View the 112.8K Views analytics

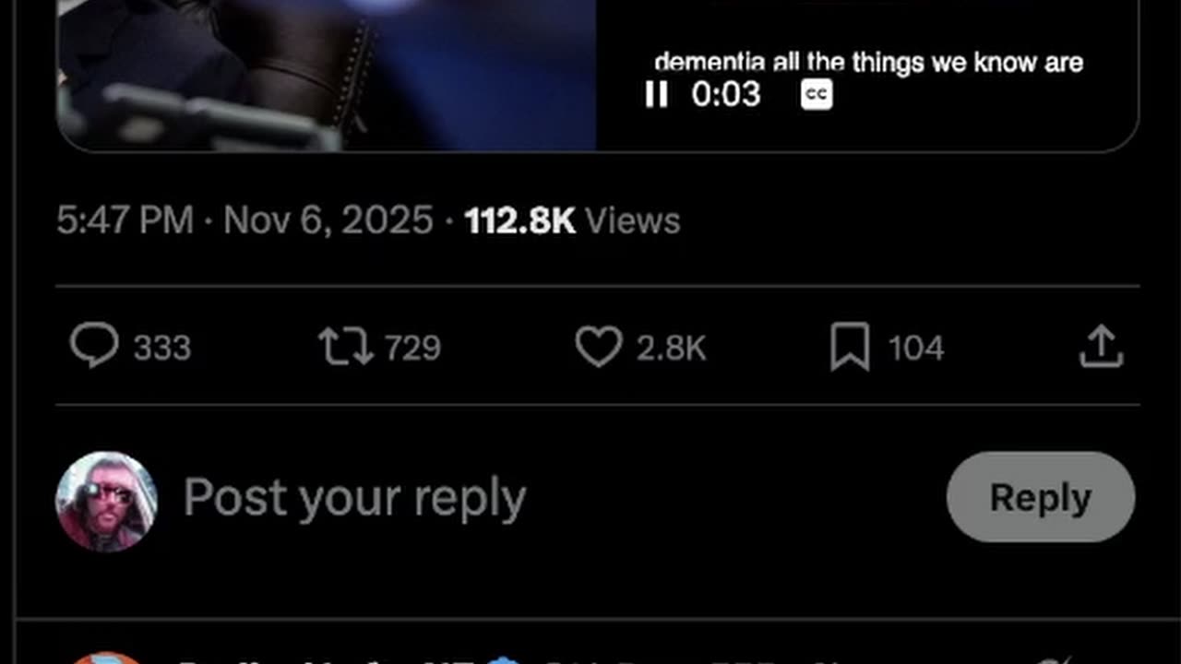572,220
